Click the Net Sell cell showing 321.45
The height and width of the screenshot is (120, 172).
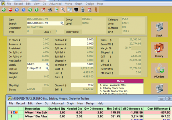pos(112,116)
